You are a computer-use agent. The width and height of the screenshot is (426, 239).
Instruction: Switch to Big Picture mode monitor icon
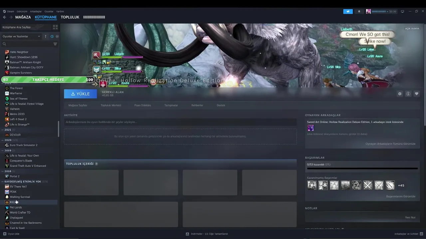coord(402,11)
